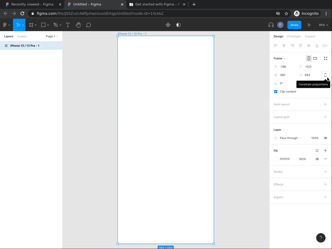Click Align bottom icon
332x249 pixels.
click(x=317, y=46)
